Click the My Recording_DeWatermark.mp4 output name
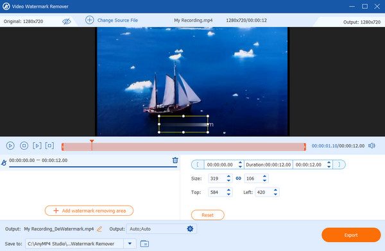Screen dimensions: 385x251 coord(59,229)
